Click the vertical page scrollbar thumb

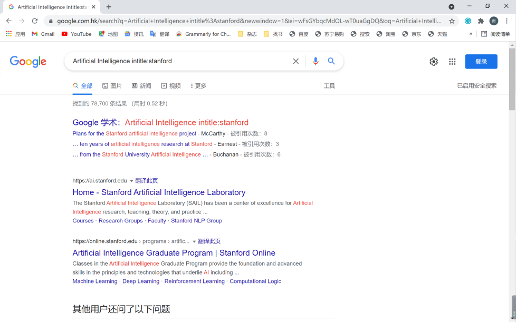512,79
